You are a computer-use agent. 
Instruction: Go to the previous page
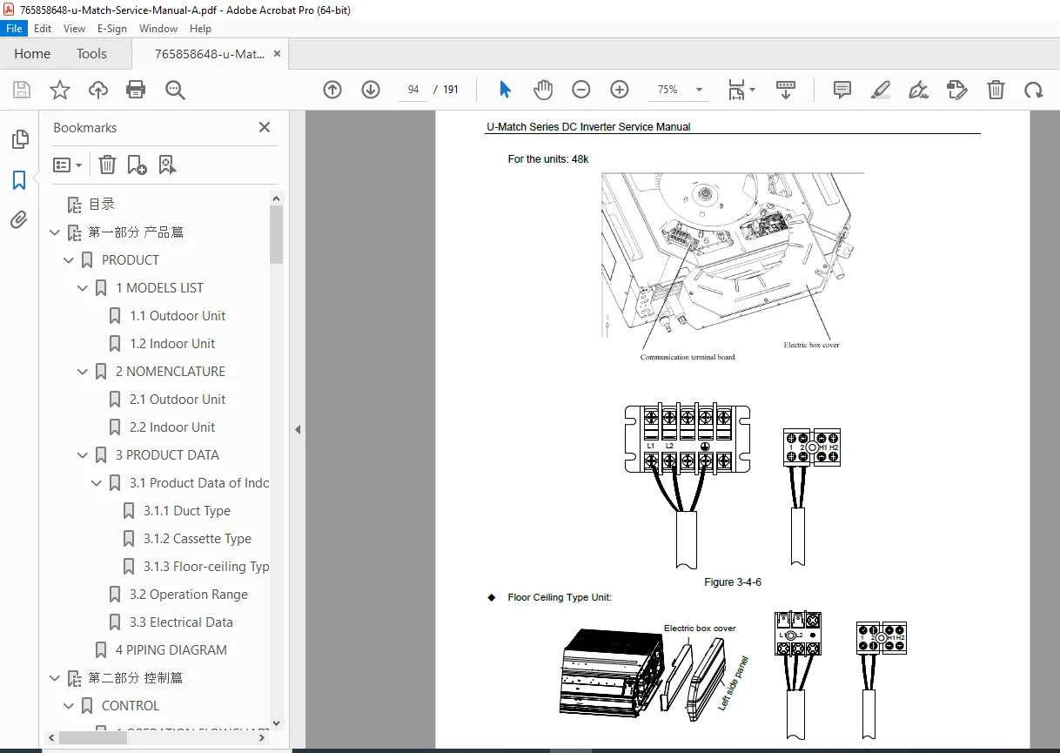point(332,90)
